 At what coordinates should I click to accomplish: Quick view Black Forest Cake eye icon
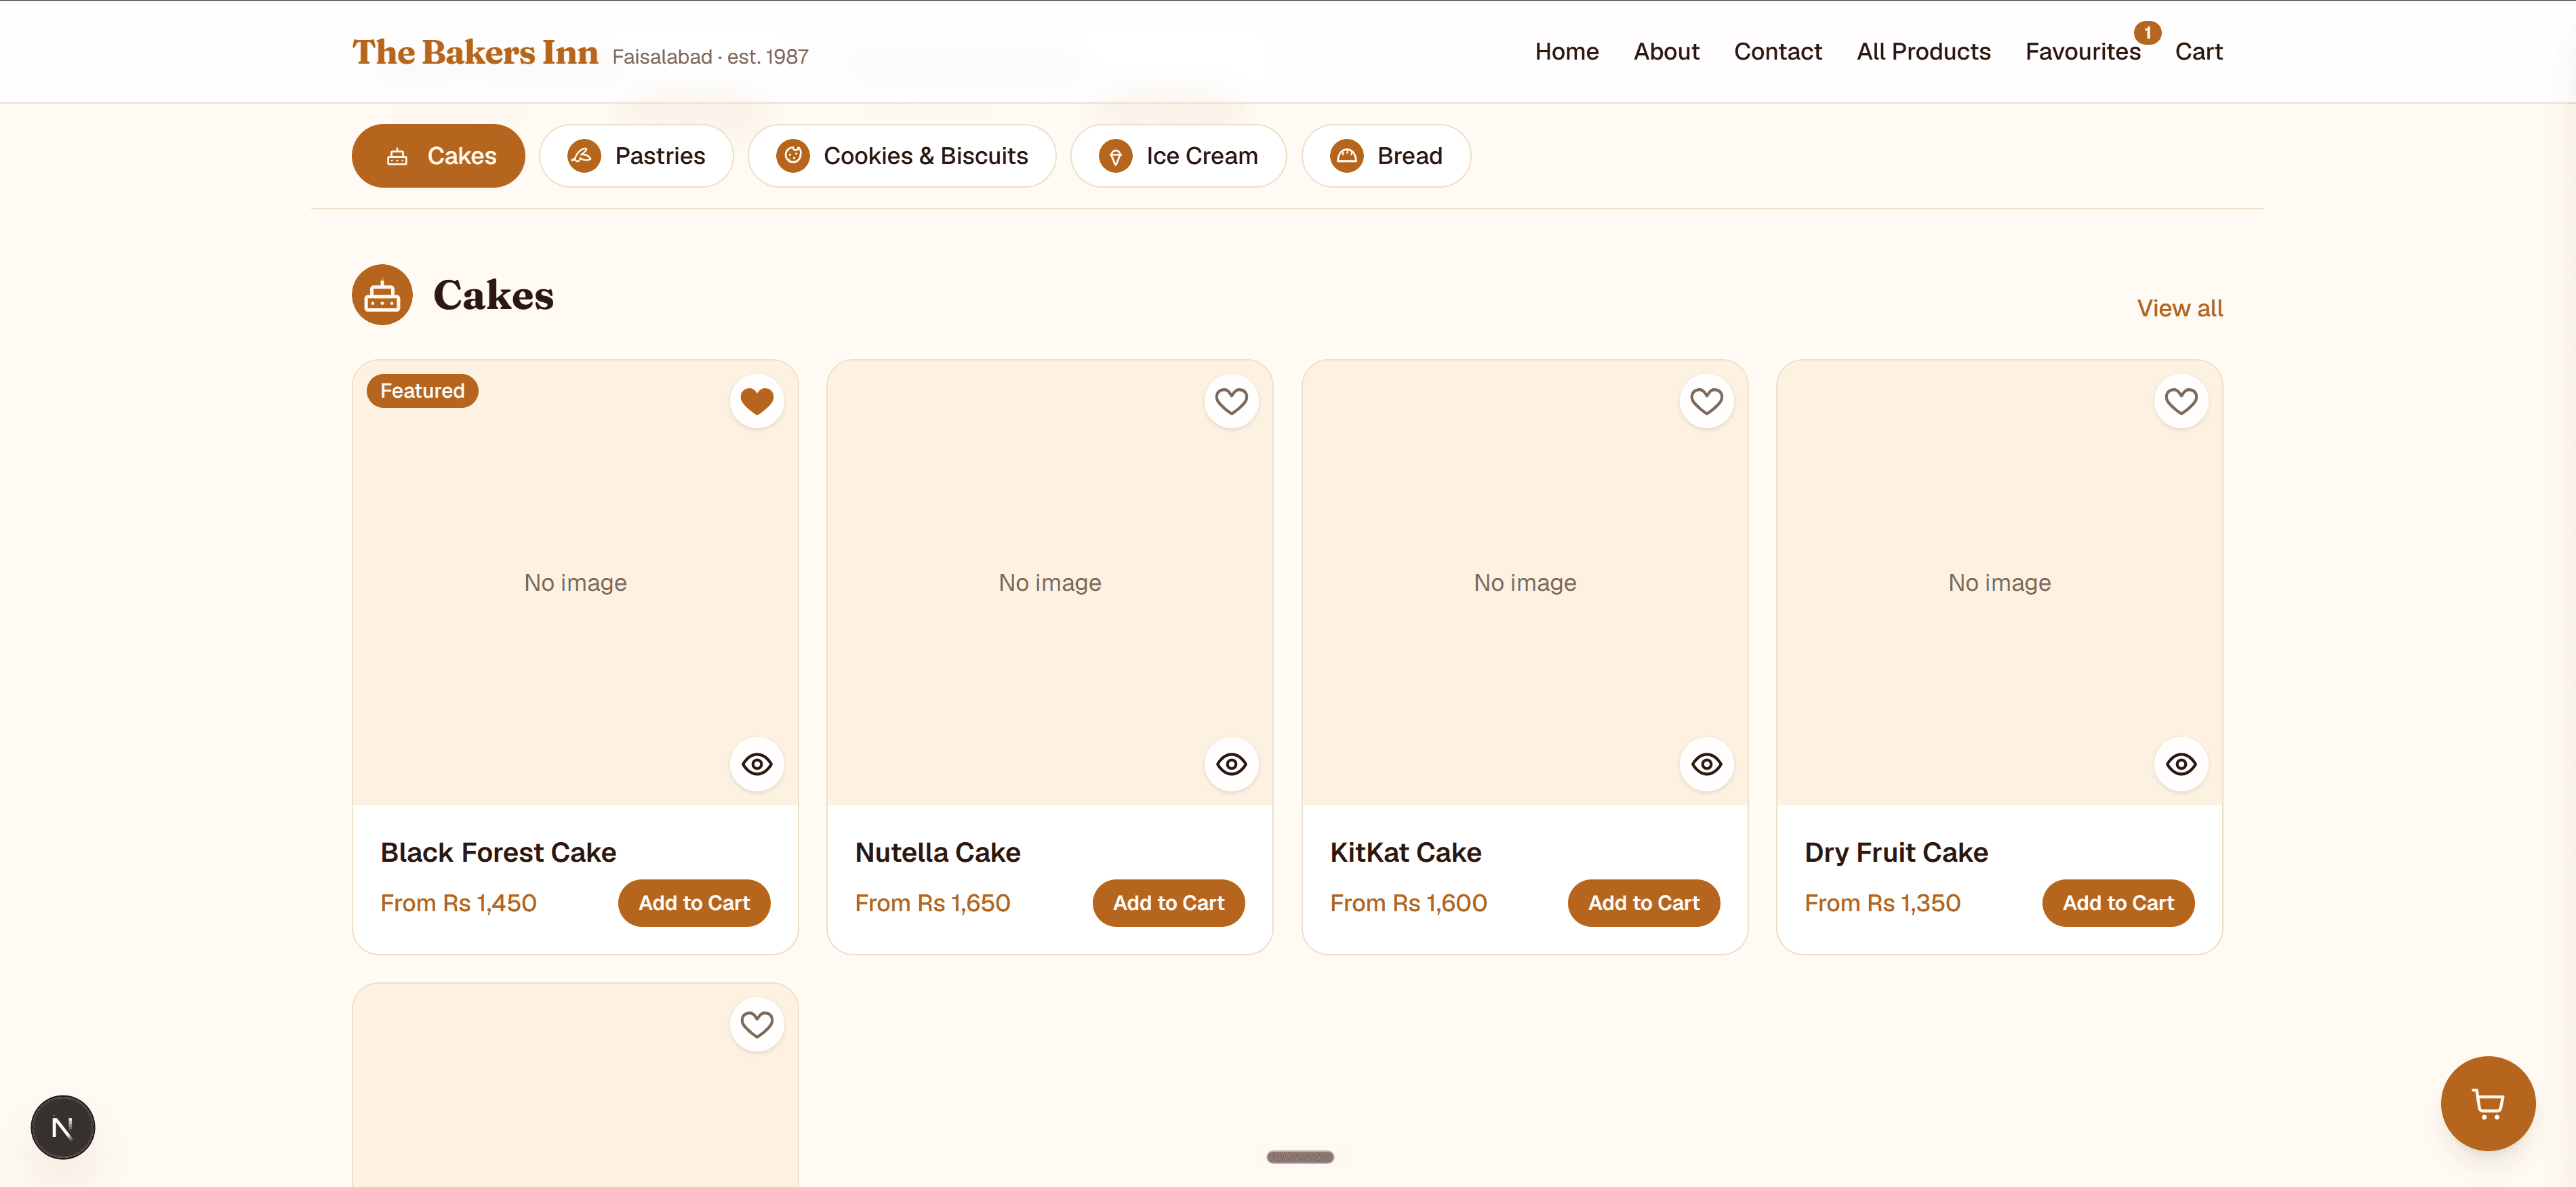click(757, 764)
